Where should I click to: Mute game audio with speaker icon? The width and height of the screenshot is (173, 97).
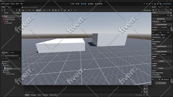(x=65, y=10)
